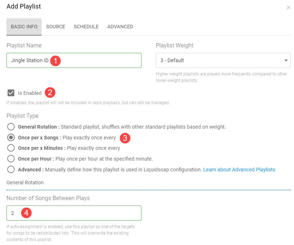This screenshot has width=294, height=245.
Task: Select the General Rotation playlist type
Action: coord(11,127)
